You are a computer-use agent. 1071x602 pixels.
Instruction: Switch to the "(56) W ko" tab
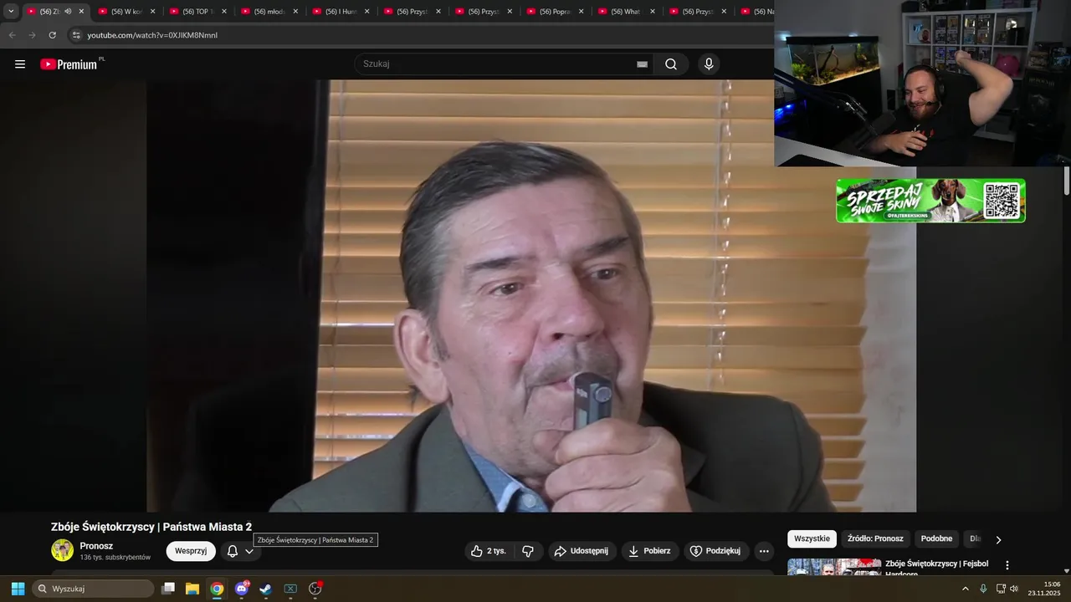click(x=126, y=12)
